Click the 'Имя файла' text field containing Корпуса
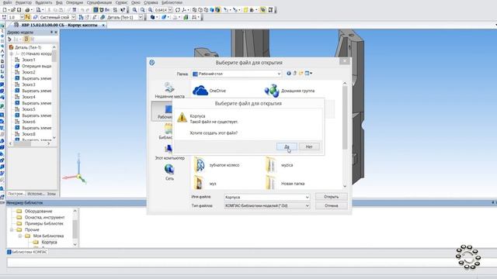 pyautogui.click(x=264, y=197)
